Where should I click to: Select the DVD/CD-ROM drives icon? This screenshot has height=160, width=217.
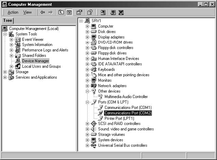point(94,42)
